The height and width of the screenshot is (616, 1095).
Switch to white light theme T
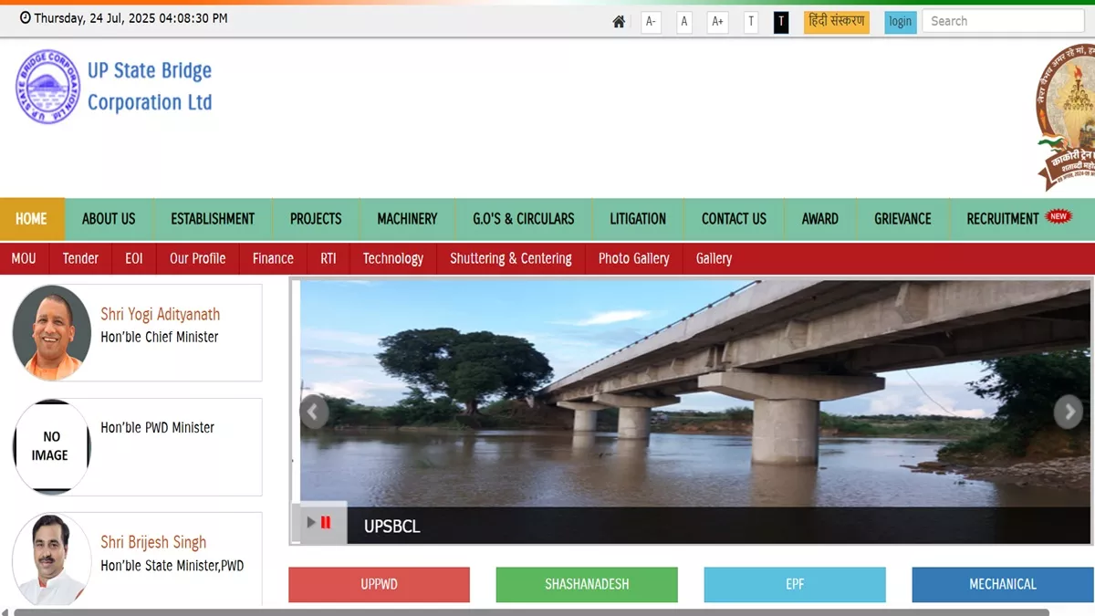(750, 22)
